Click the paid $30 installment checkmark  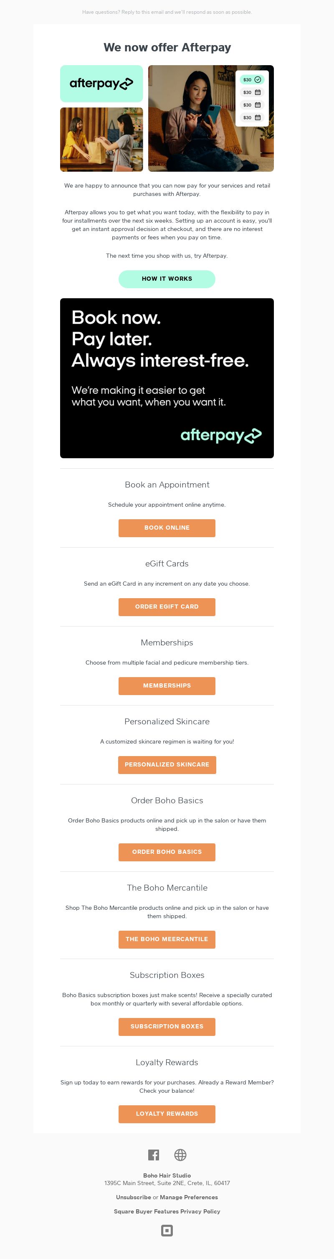(257, 80)
